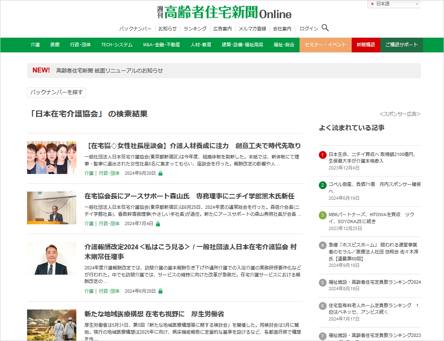
Task: Click 行政・団体 tag dated 2024年6月20日
Action: pyautogui.click(x=109, y=291)
